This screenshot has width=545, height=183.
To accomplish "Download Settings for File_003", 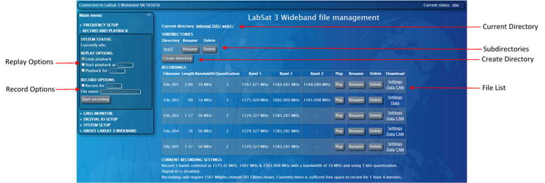I will 395,113.
